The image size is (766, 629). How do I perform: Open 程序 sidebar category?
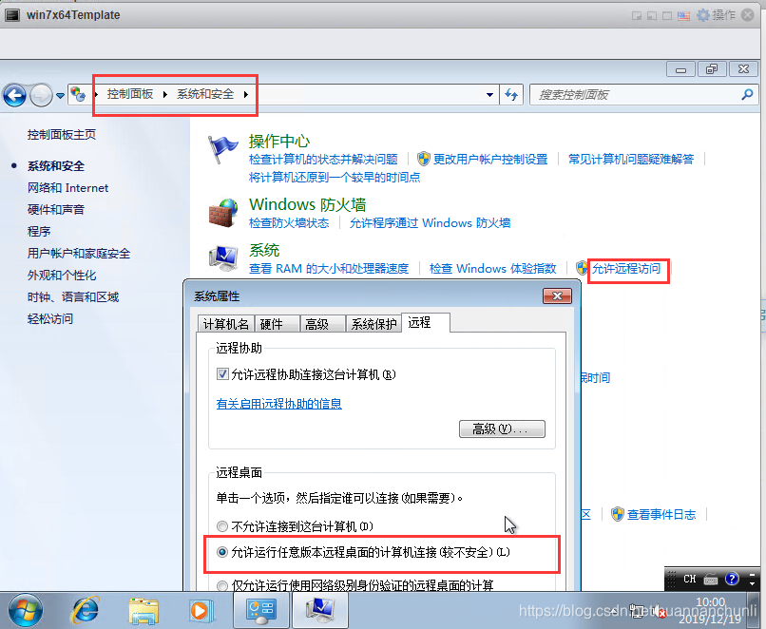click(39, 232)
